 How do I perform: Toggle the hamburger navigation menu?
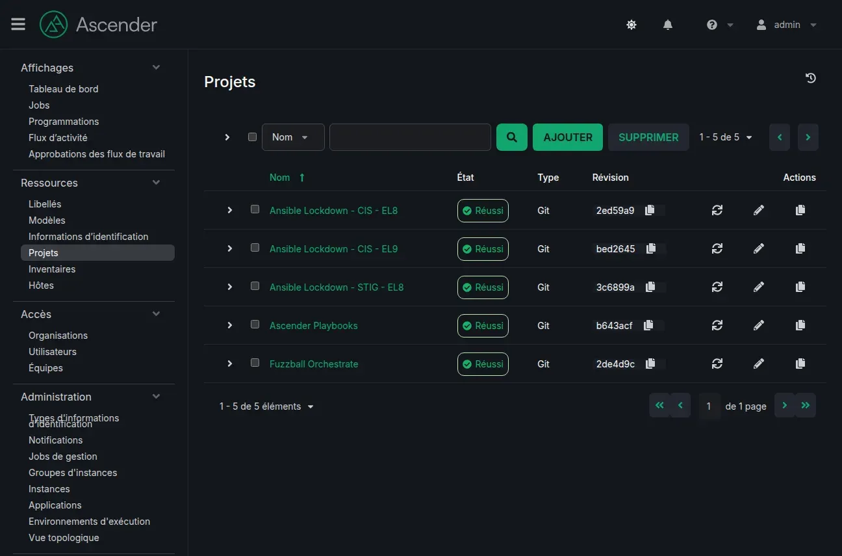(18, 25)
